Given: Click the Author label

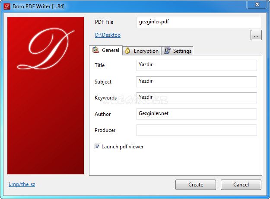Looking at the screenshot, I should point(103,114).
